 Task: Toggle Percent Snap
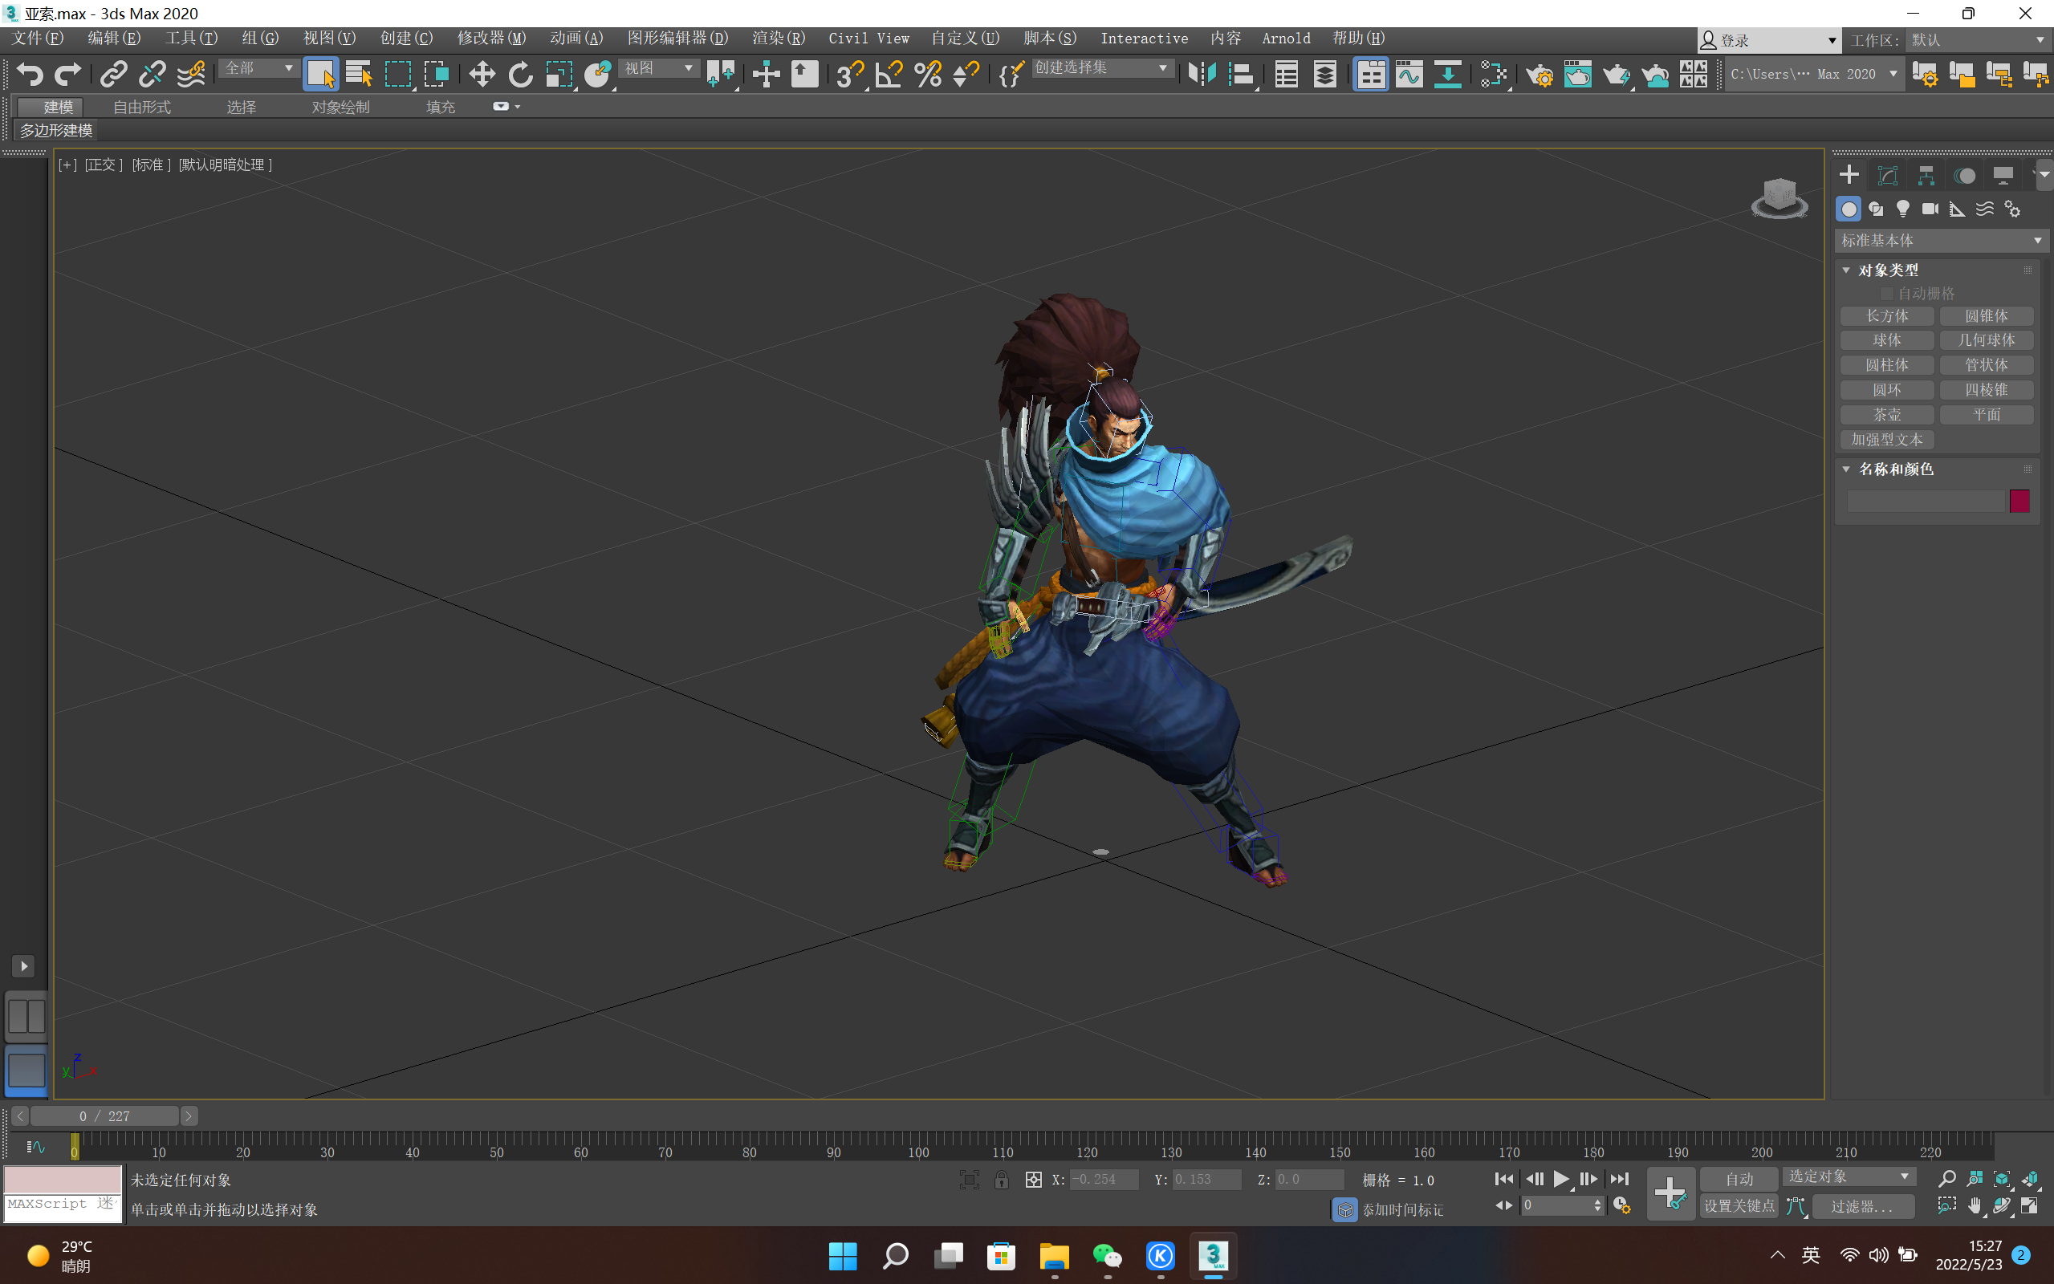coord(927,75)
